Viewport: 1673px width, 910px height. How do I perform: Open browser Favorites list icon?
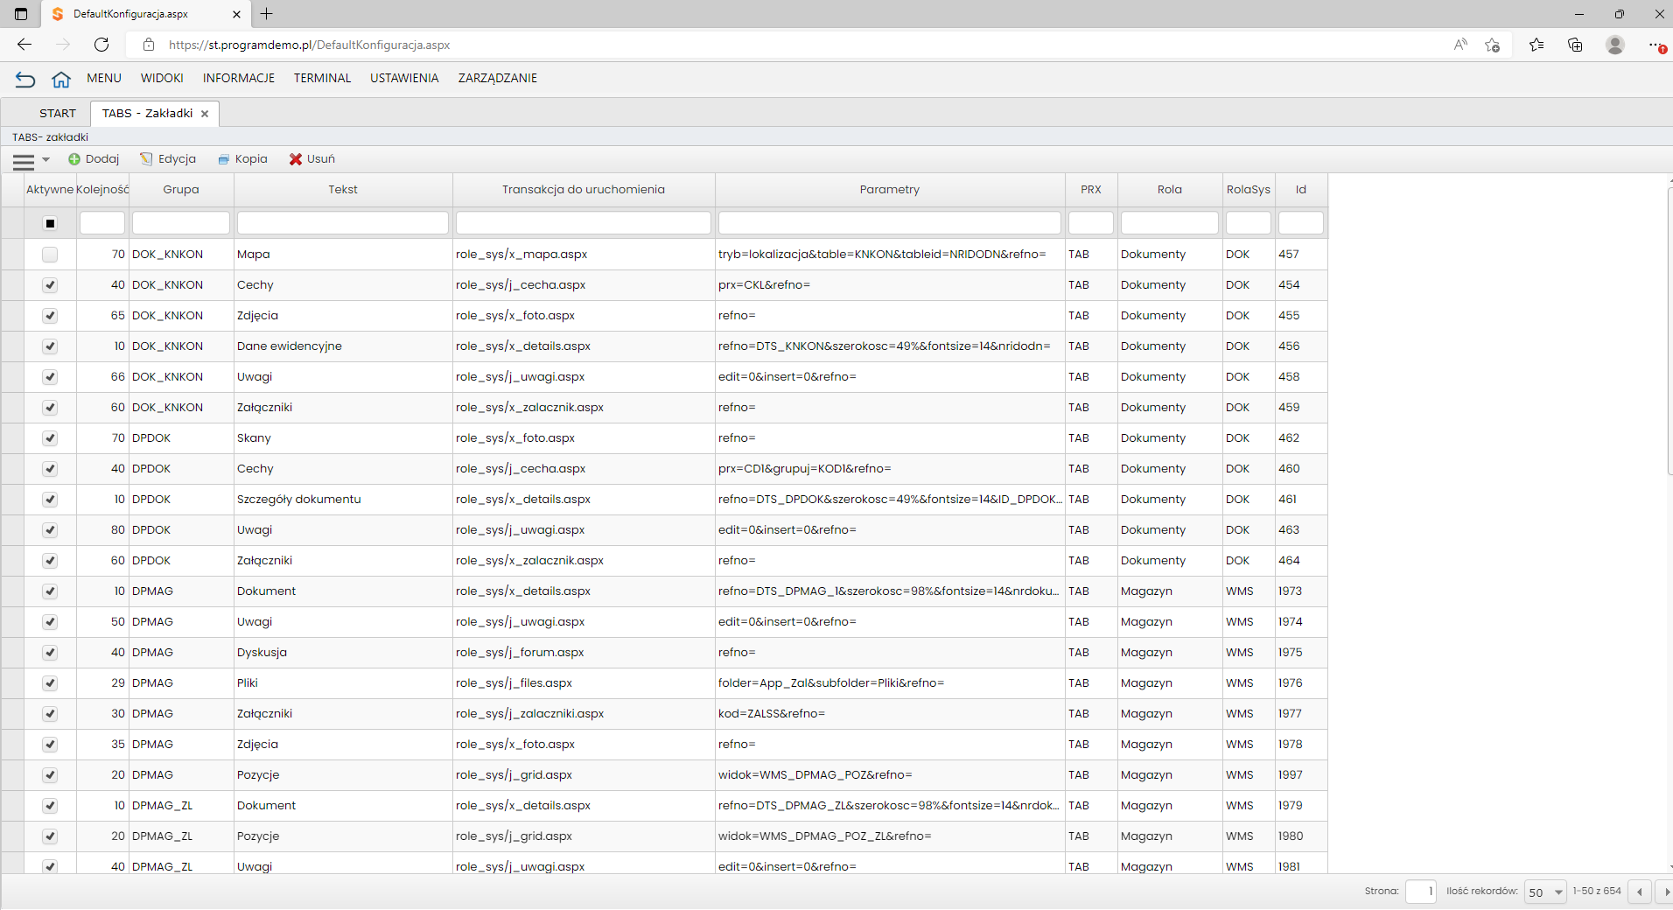tap(1536, 45)
